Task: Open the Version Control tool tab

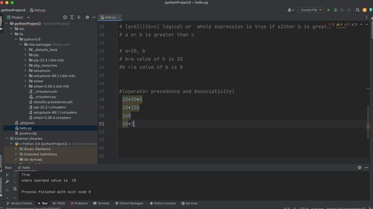Action: (x=19, y=203)
